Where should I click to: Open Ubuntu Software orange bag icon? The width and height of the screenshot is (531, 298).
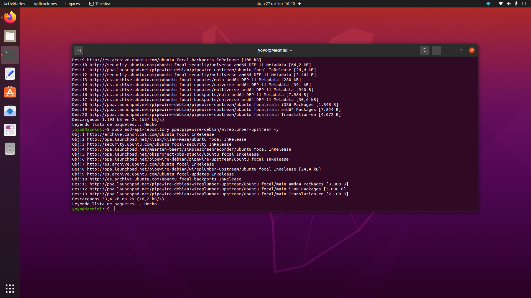pyautogui.click(x=10, y=92)
